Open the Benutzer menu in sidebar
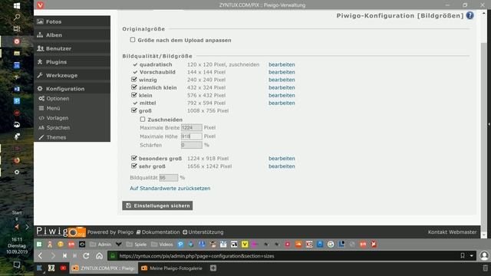This screenshot has width=491, height=276. pos(72,48)
